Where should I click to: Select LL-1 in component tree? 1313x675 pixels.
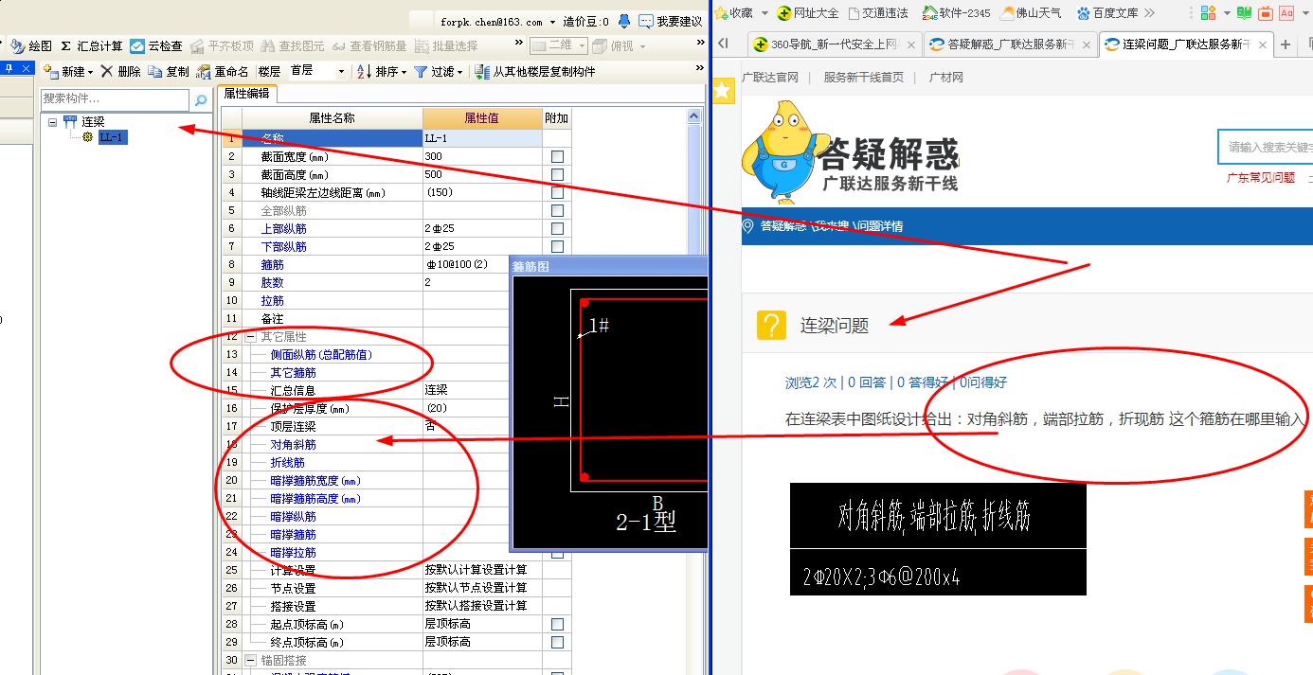112,137
